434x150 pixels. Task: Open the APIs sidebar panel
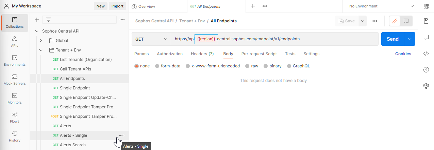pyautogui.click(x=15, y=42)
